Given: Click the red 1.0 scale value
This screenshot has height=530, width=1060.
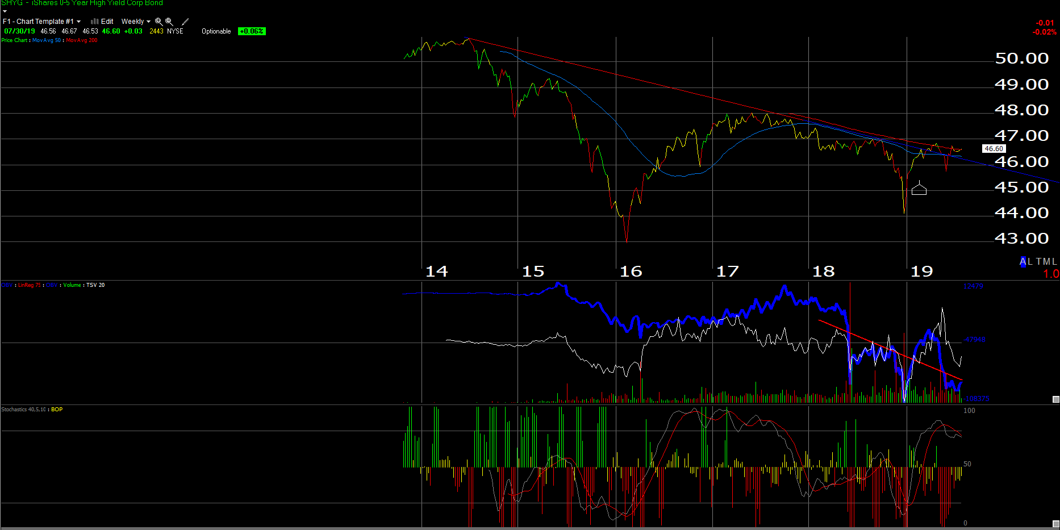Looking at the screenshot, I should (x=1051, y=274).
